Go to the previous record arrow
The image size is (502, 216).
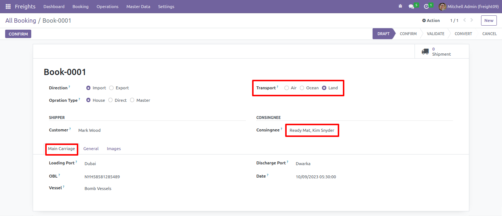(465, 20)
